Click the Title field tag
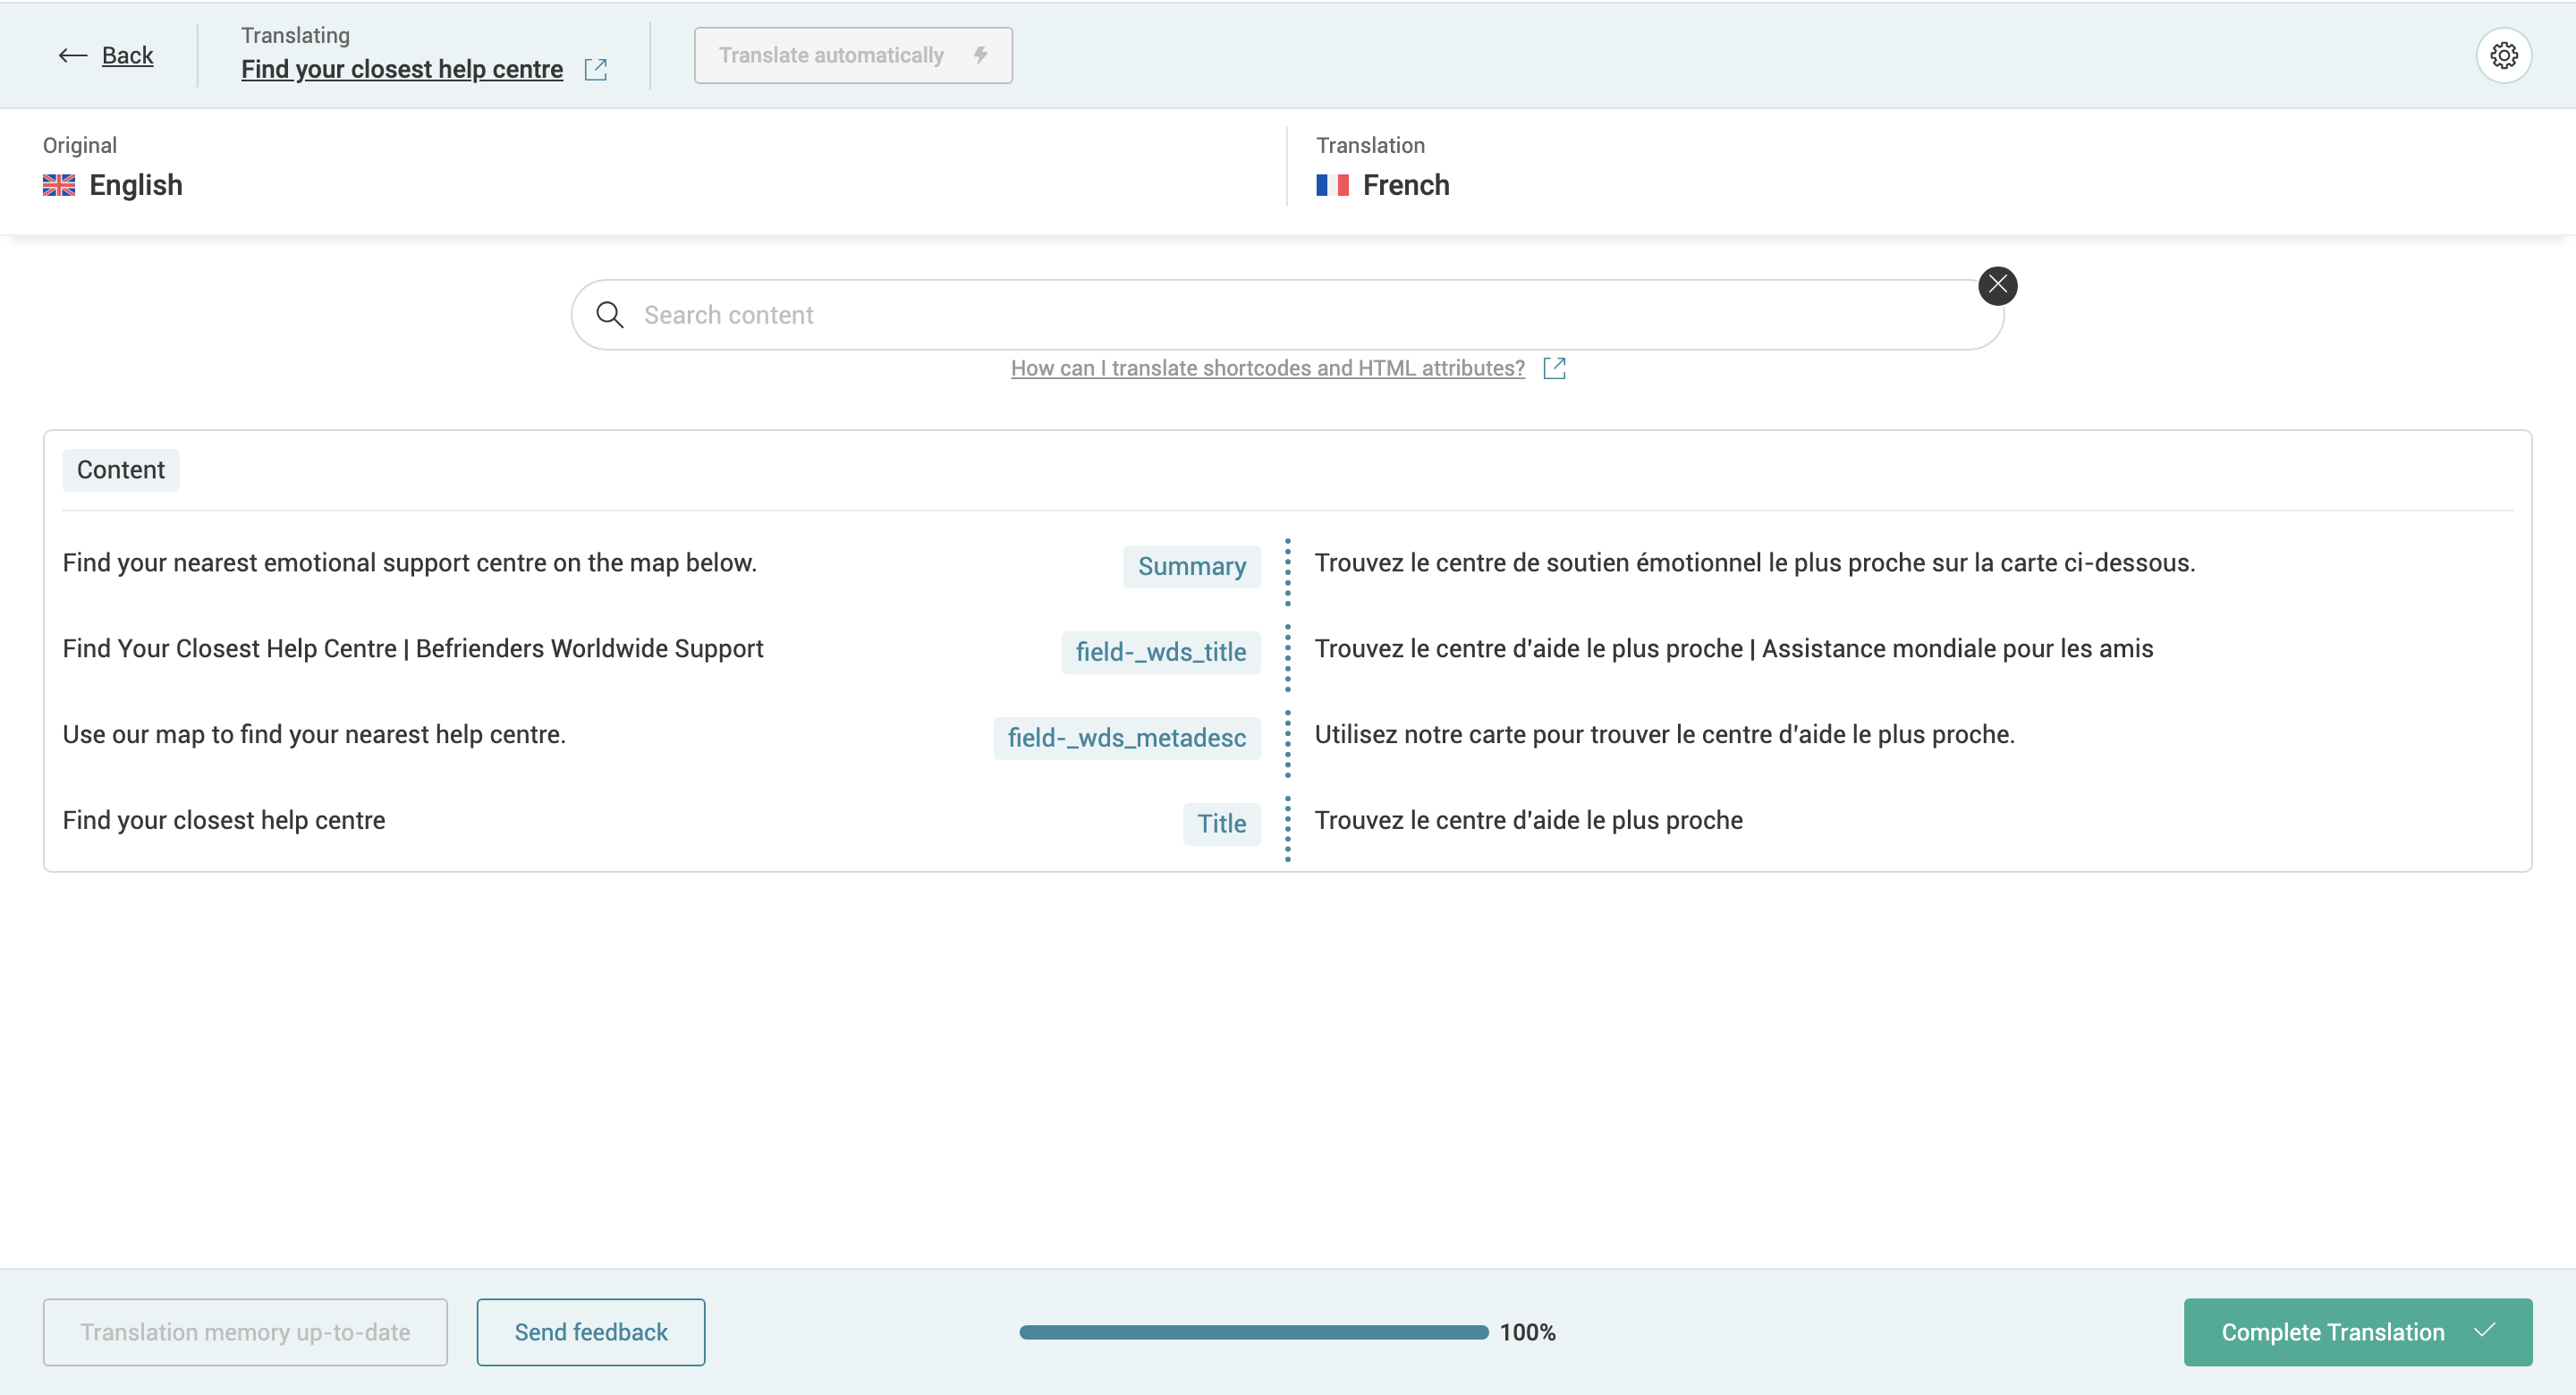Viewport: 2576px width, 1395px height. coord(1221,825)
